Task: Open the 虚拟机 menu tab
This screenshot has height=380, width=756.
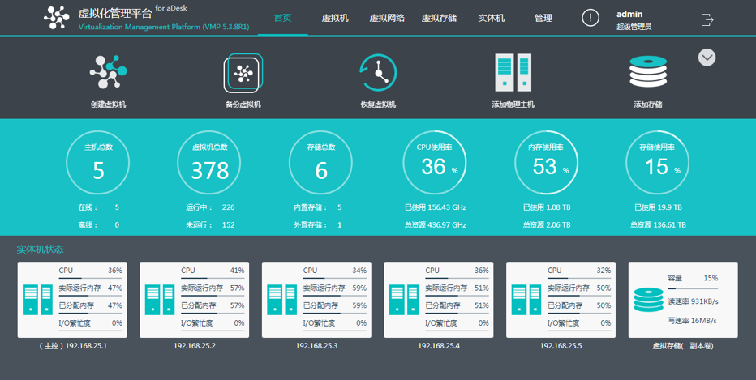Action: (335, 18)
